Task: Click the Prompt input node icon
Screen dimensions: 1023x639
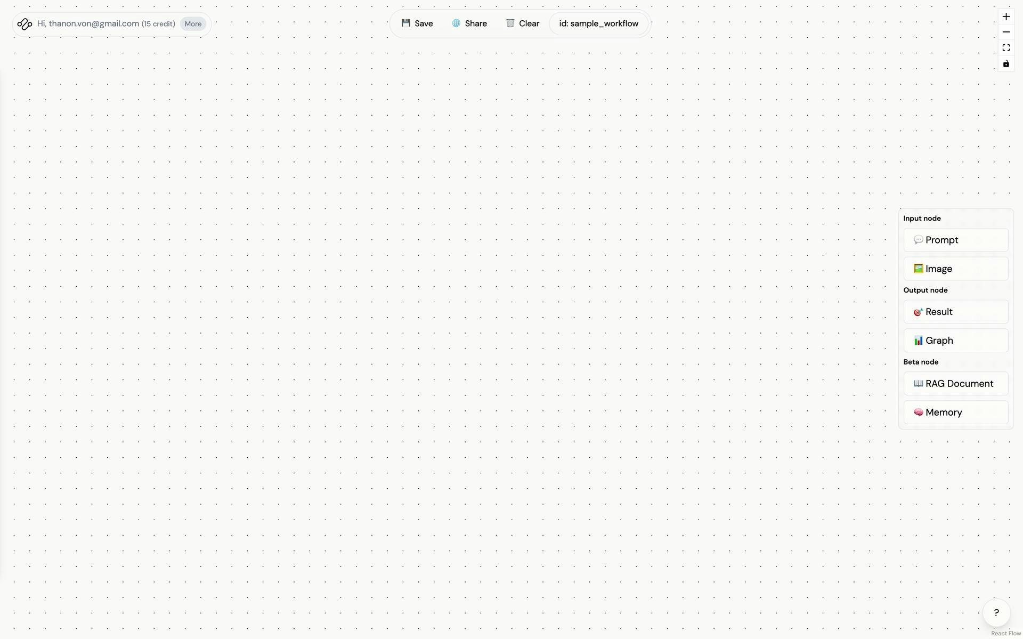Action: 919,240
